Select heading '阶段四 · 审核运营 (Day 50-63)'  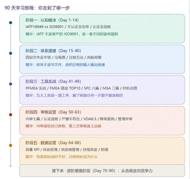(53, 112)
